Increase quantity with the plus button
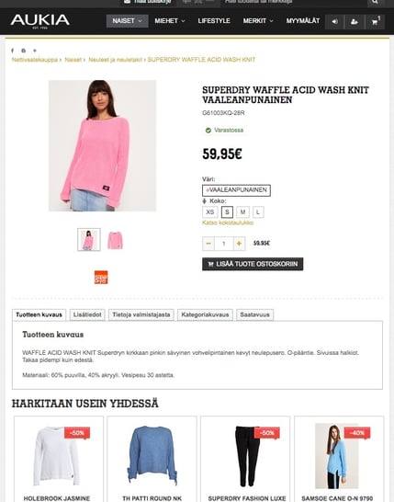Image resolution: width=394 pixels, height=502 pixels. (239, 244)
